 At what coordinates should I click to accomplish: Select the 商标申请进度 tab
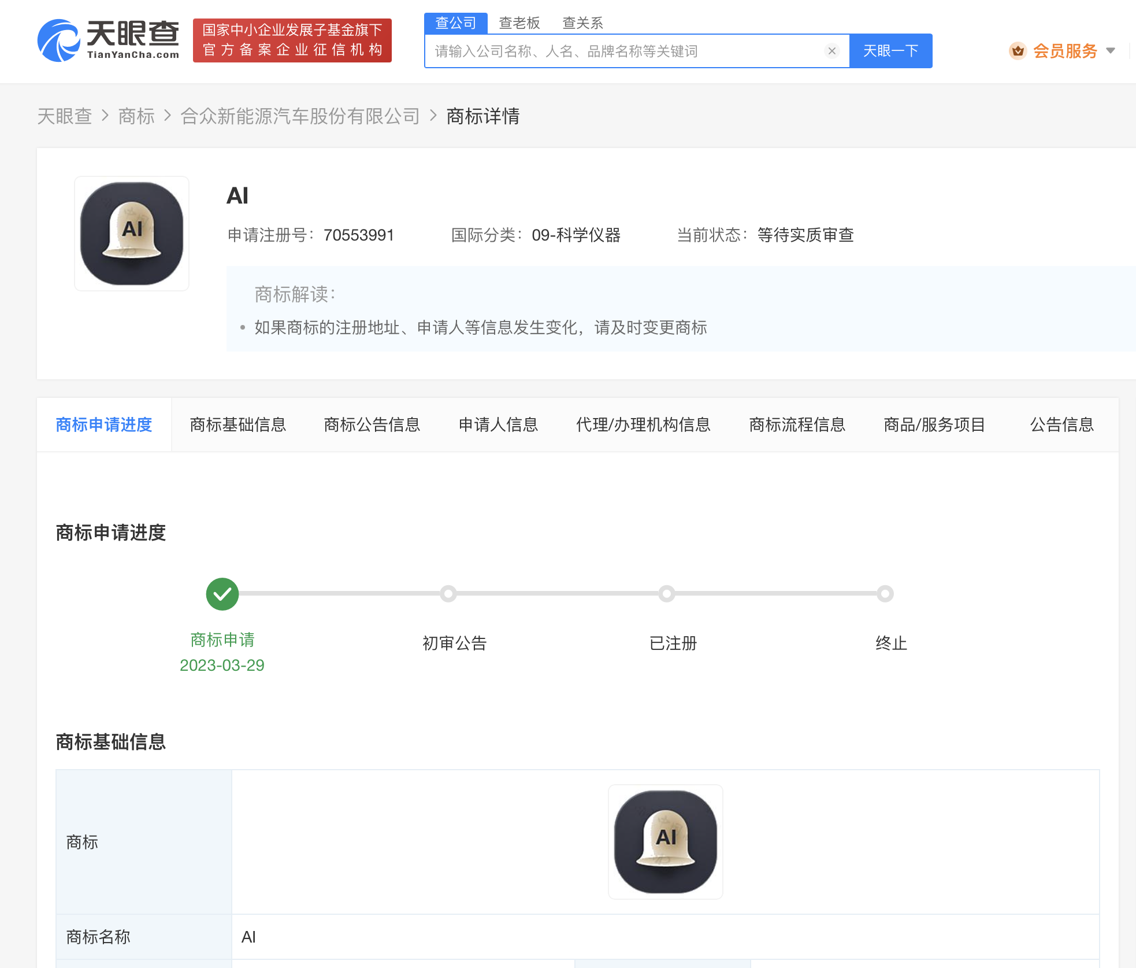click(x=104, y=424)
